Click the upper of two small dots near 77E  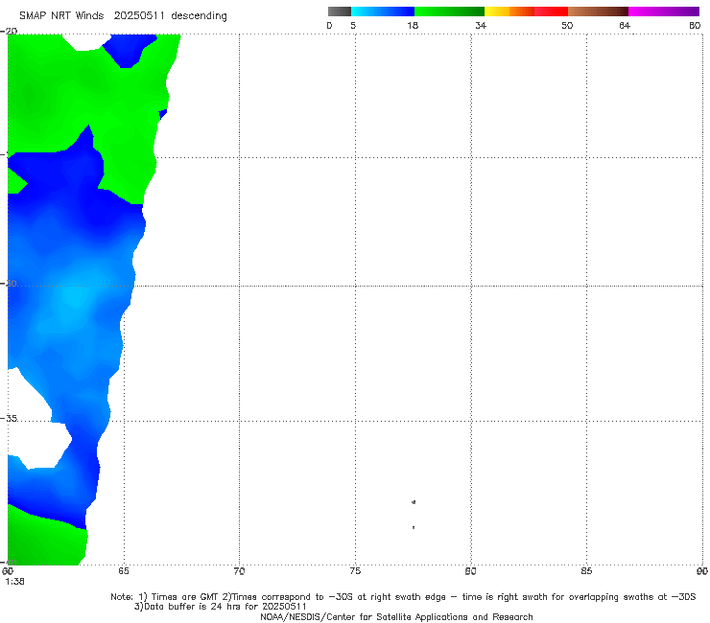click(x=414, y=502)
